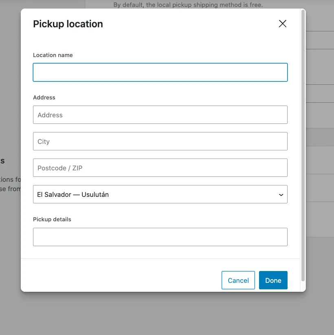Click the "Address" field label
Screen dimensions: 334x335
[44, 97]
